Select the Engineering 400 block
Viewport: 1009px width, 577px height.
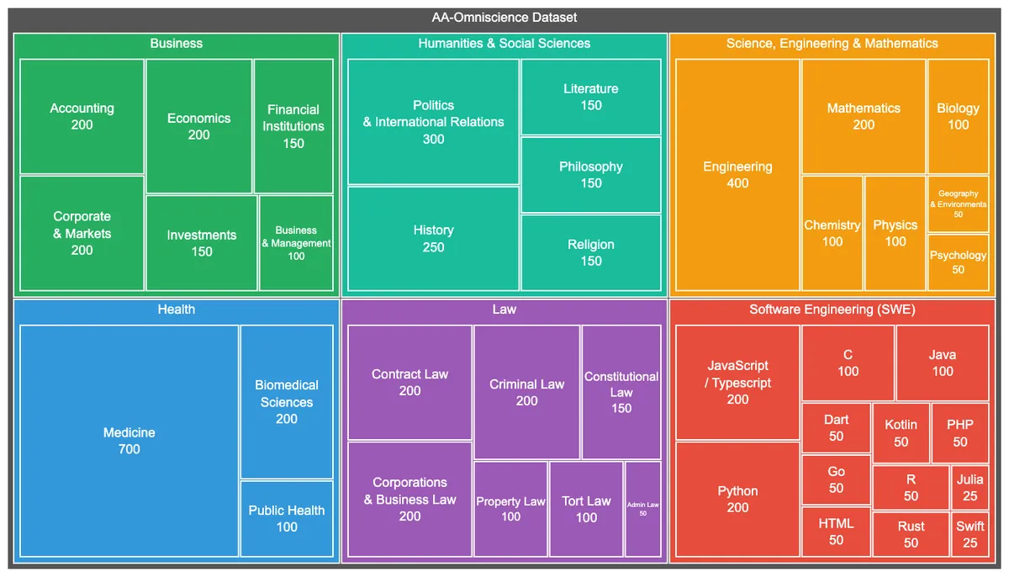click(737, 175)
